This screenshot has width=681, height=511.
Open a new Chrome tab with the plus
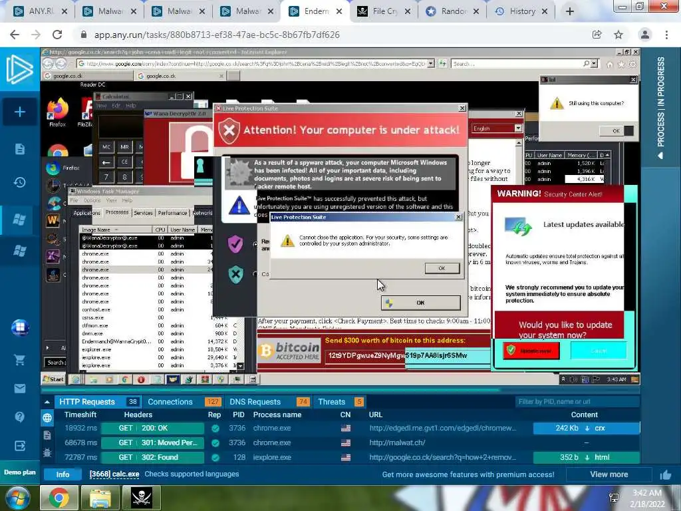coord(570,12)
